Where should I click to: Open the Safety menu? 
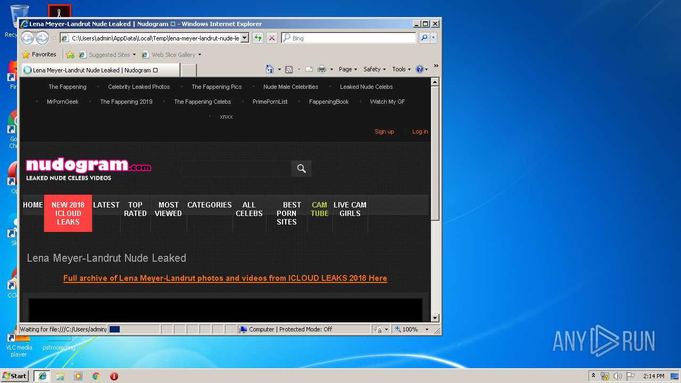375,69
